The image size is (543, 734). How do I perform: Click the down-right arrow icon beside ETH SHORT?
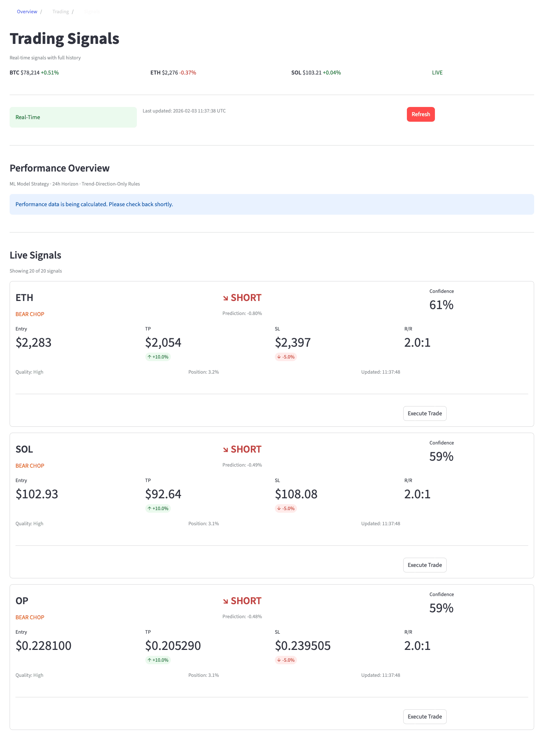point(225,298)
